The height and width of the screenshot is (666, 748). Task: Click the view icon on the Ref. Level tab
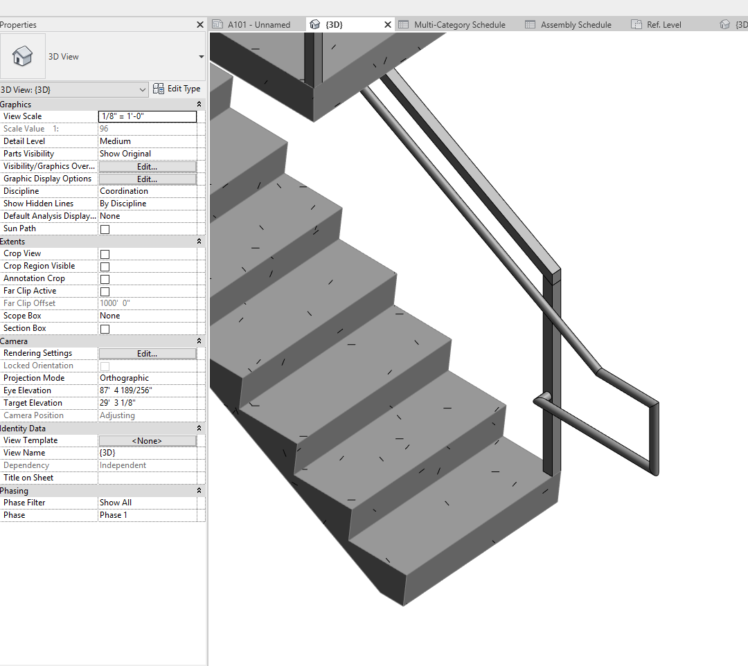point(635,24)
